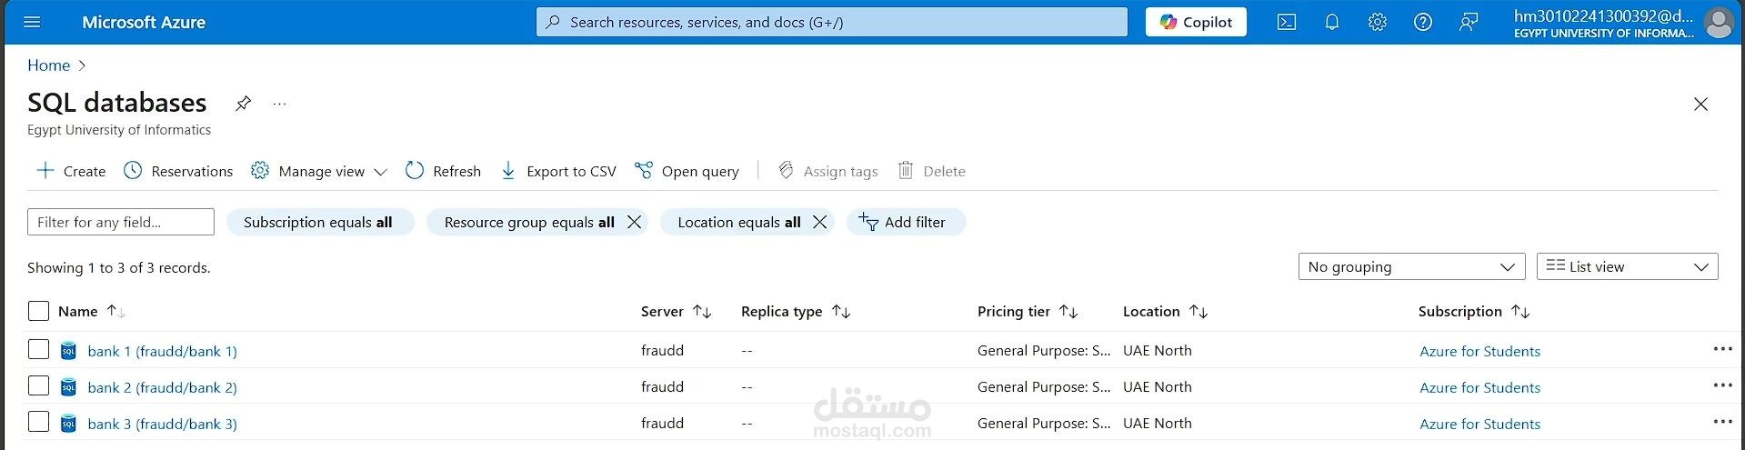This screenshot has width=1745, height=450.
Task: Pin SQL databases page to dashboard
Action: 243,104
